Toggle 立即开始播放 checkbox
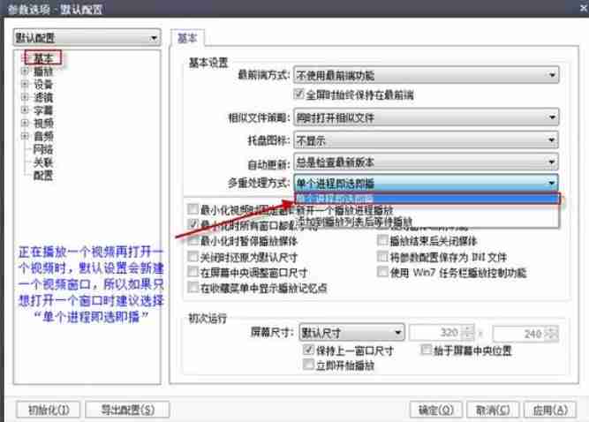 [308, 365]
